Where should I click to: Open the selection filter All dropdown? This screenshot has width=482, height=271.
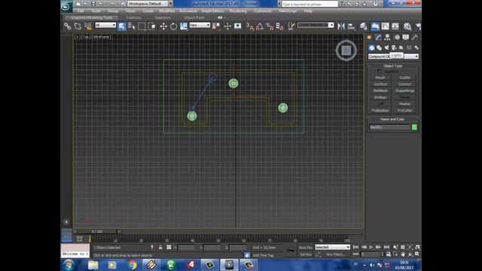[x=105, y=25]
